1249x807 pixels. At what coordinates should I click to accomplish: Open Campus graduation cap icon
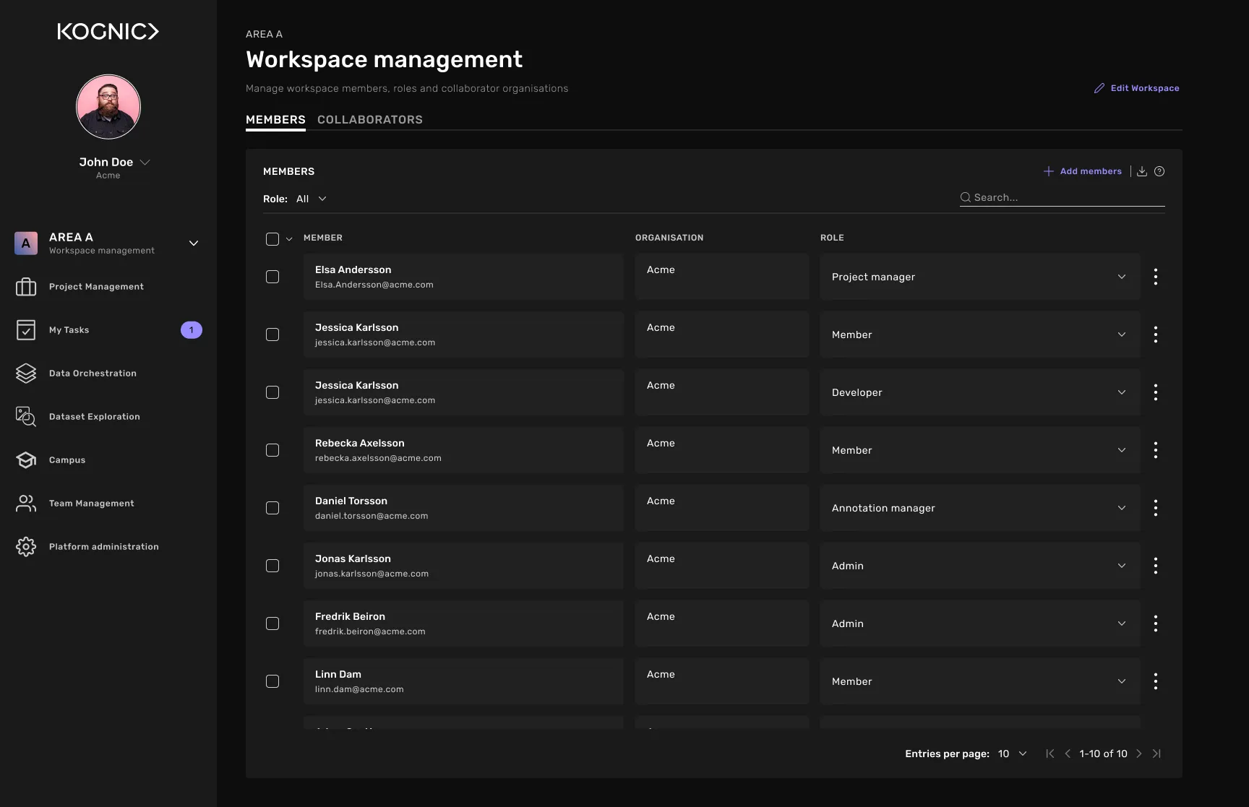click(26, 460)
